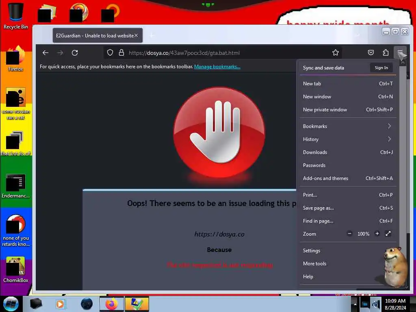Choose New window from the menu
This screenshot has width=416, height=312.
coord(348,97)
